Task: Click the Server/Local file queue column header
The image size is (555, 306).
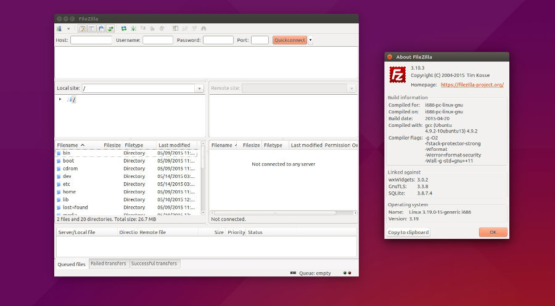Action: click(x=87, y=232)
